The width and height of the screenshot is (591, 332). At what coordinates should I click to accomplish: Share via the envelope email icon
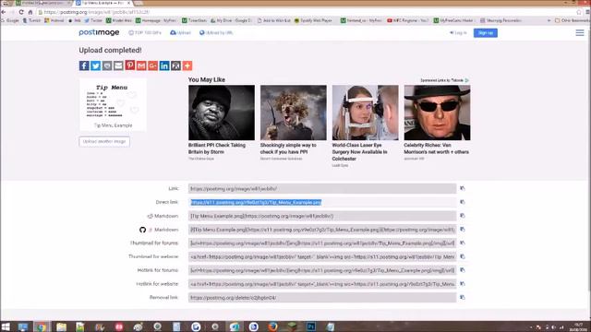[x=118, y=65]
